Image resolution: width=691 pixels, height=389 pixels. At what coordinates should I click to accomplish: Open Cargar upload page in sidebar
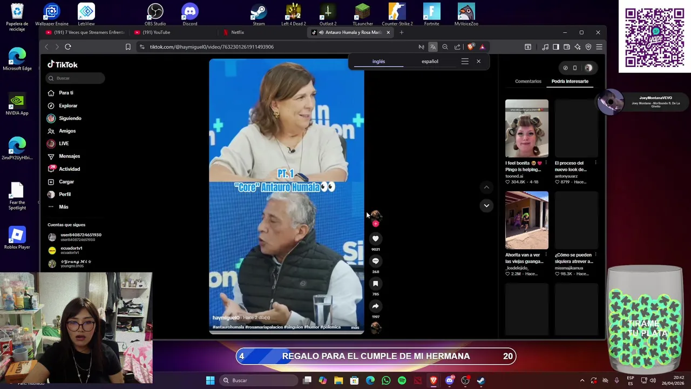[66, 182]
